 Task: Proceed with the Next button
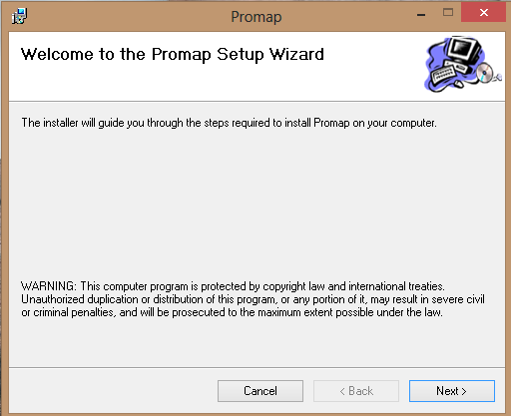452,391
